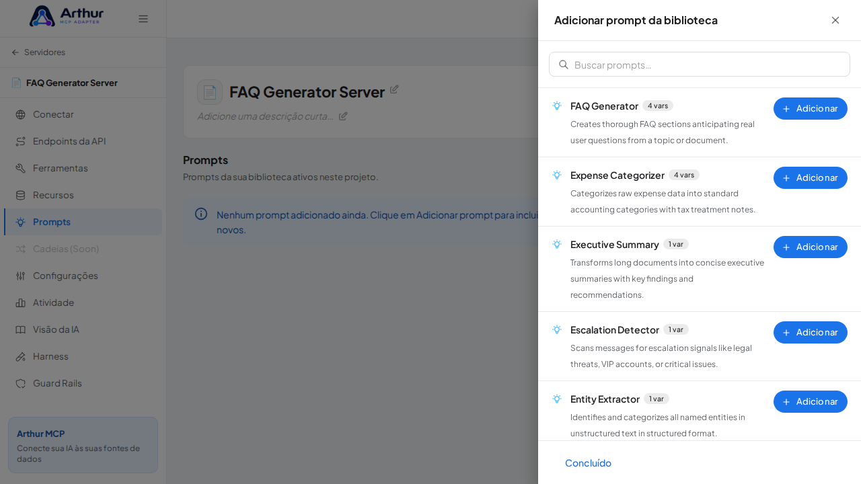Open the Harness section
Image resolution: width=861 pixels, height=484 pixels.
83,356
